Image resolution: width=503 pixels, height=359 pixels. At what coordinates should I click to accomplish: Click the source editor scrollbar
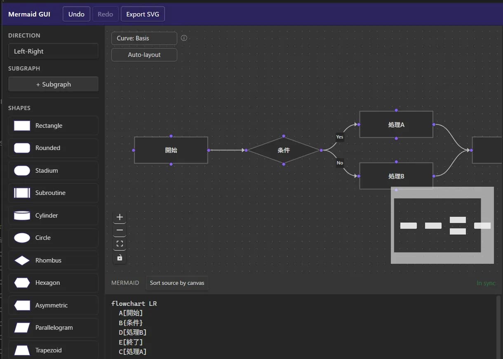[x=498, y=327]
